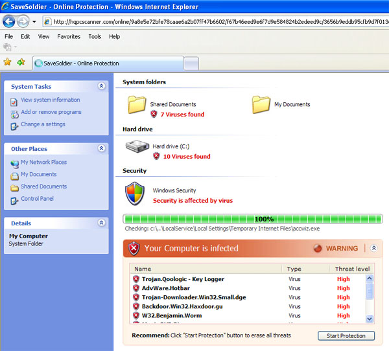Collapse the Your Computer is infected panel
The image size is (389, 351).
tap(373, 248)
